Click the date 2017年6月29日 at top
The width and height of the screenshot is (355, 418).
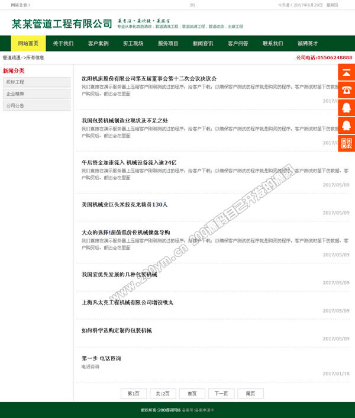pos(308,5)
